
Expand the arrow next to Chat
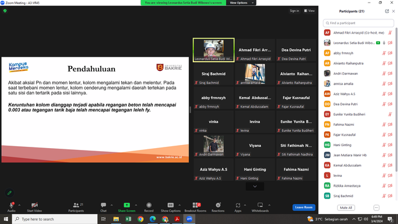coord(111,205)
